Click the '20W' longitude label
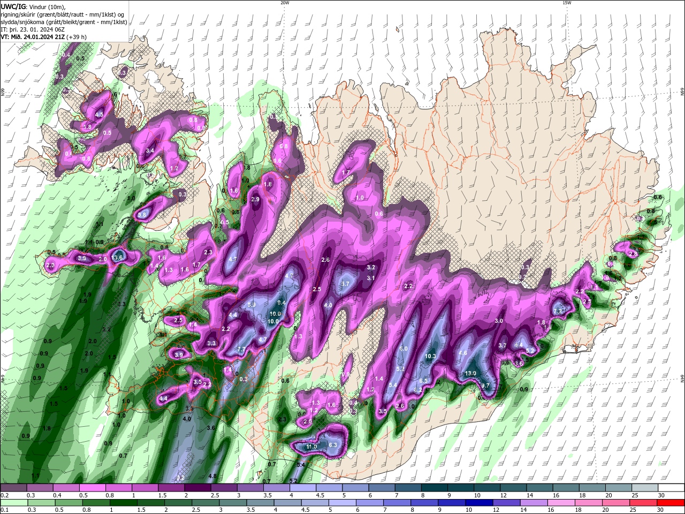This screenshot has height=514, width=685. coord(285,3)
